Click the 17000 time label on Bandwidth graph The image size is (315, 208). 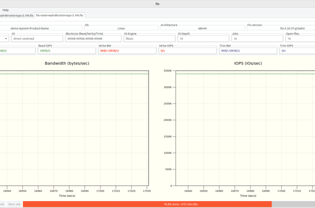(x=100, y=191)
